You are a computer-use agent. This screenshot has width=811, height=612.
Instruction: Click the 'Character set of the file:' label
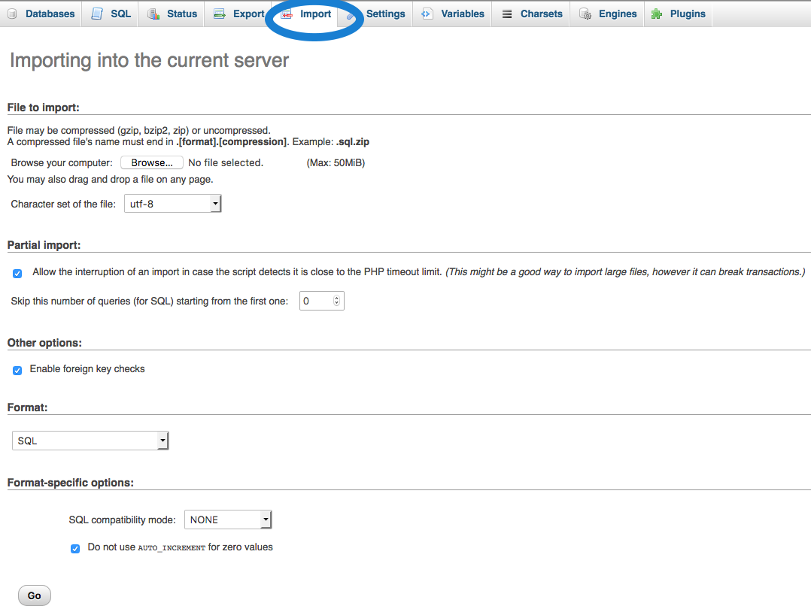(63, 205)
